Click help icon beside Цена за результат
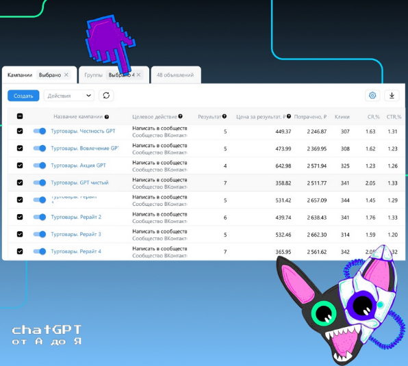The width and height of the screenshot is (408, 366). point(289,116)
